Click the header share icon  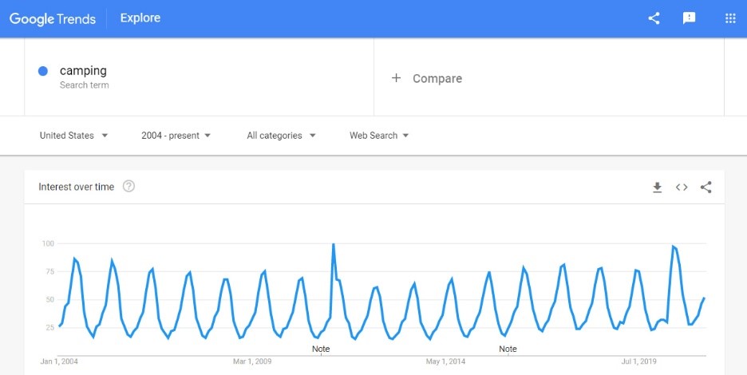[654, 18]
